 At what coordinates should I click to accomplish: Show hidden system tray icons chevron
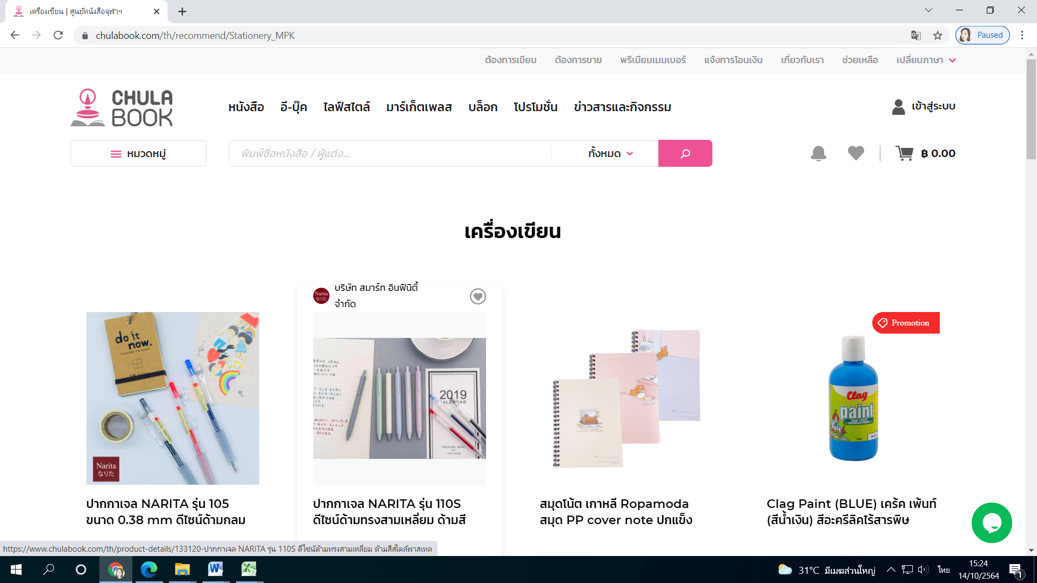891,570
